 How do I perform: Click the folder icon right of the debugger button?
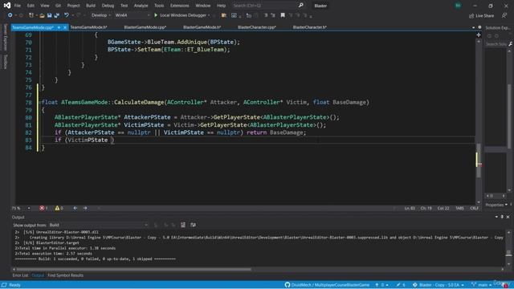point(224,15)
